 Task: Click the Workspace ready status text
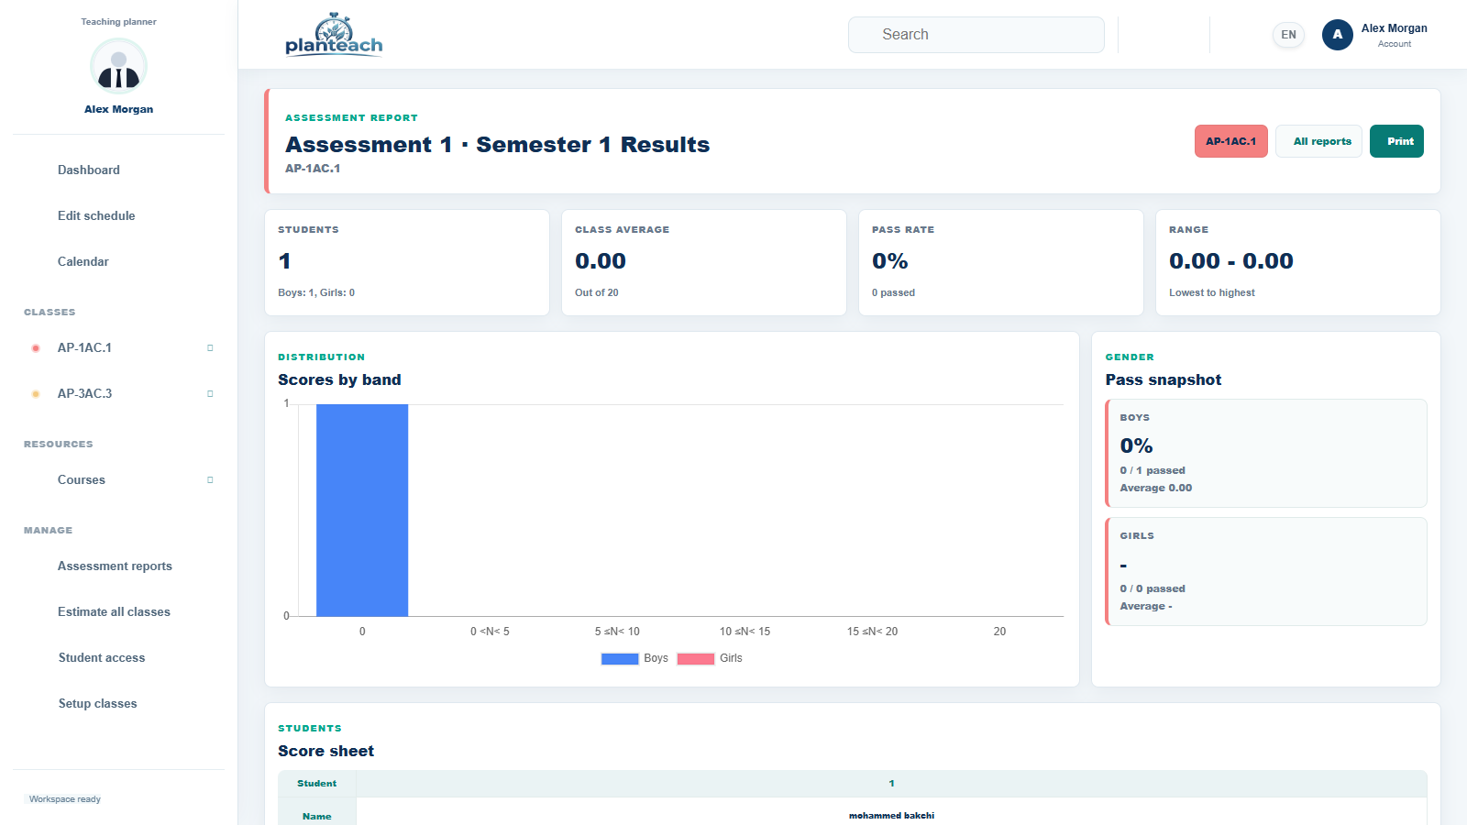pos(65,799)
